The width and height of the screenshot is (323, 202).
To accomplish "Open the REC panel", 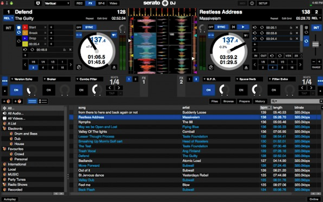I will pyautogui.click(x=80, y=3).
